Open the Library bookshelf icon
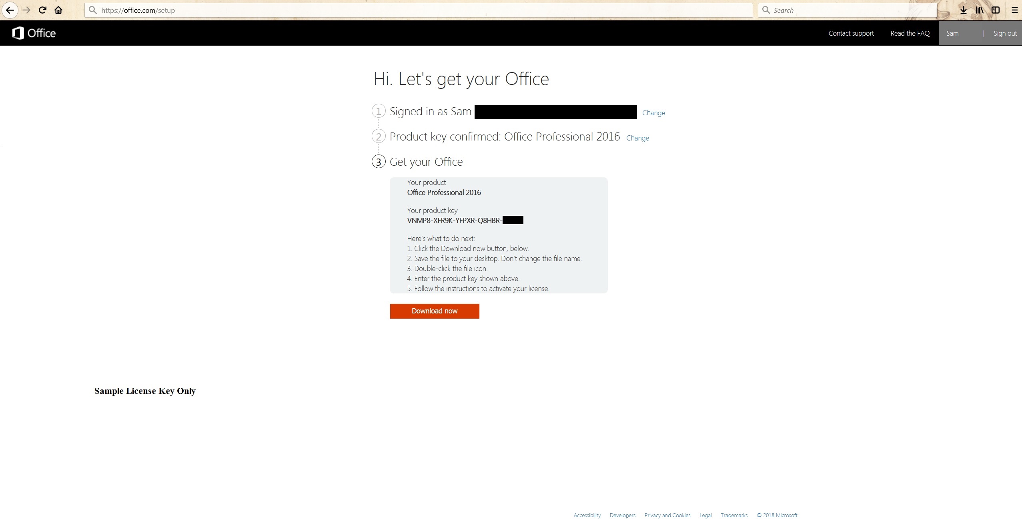 coord(980,10)
